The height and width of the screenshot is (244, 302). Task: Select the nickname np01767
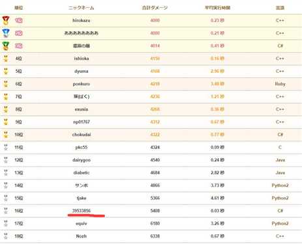pos(82,122)
